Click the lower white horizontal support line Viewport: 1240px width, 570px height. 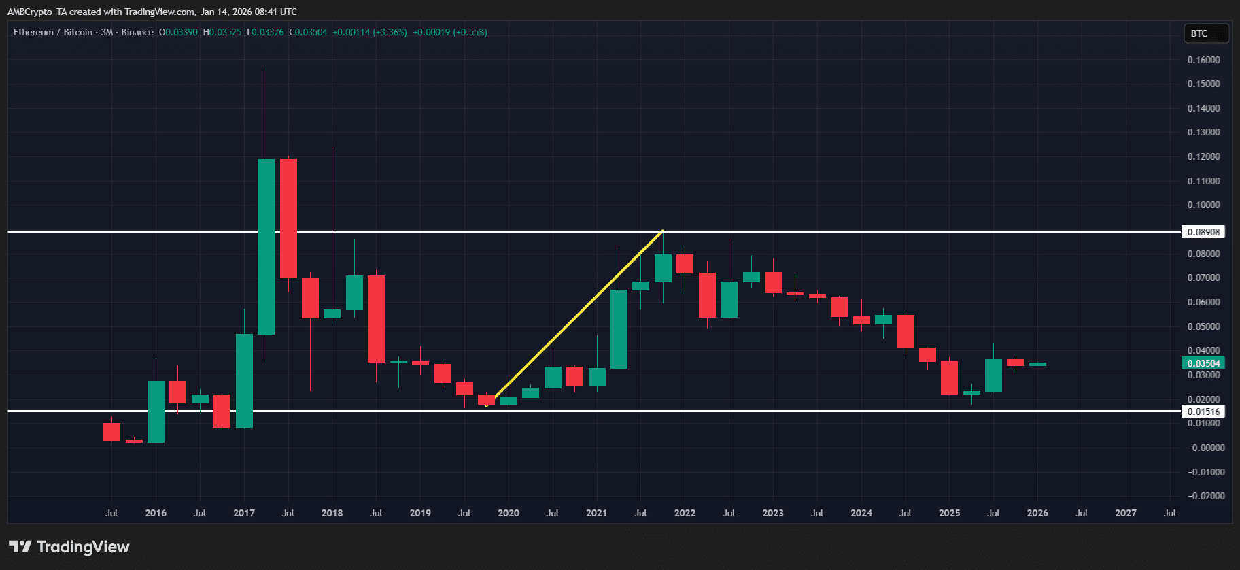coord(680,411)
